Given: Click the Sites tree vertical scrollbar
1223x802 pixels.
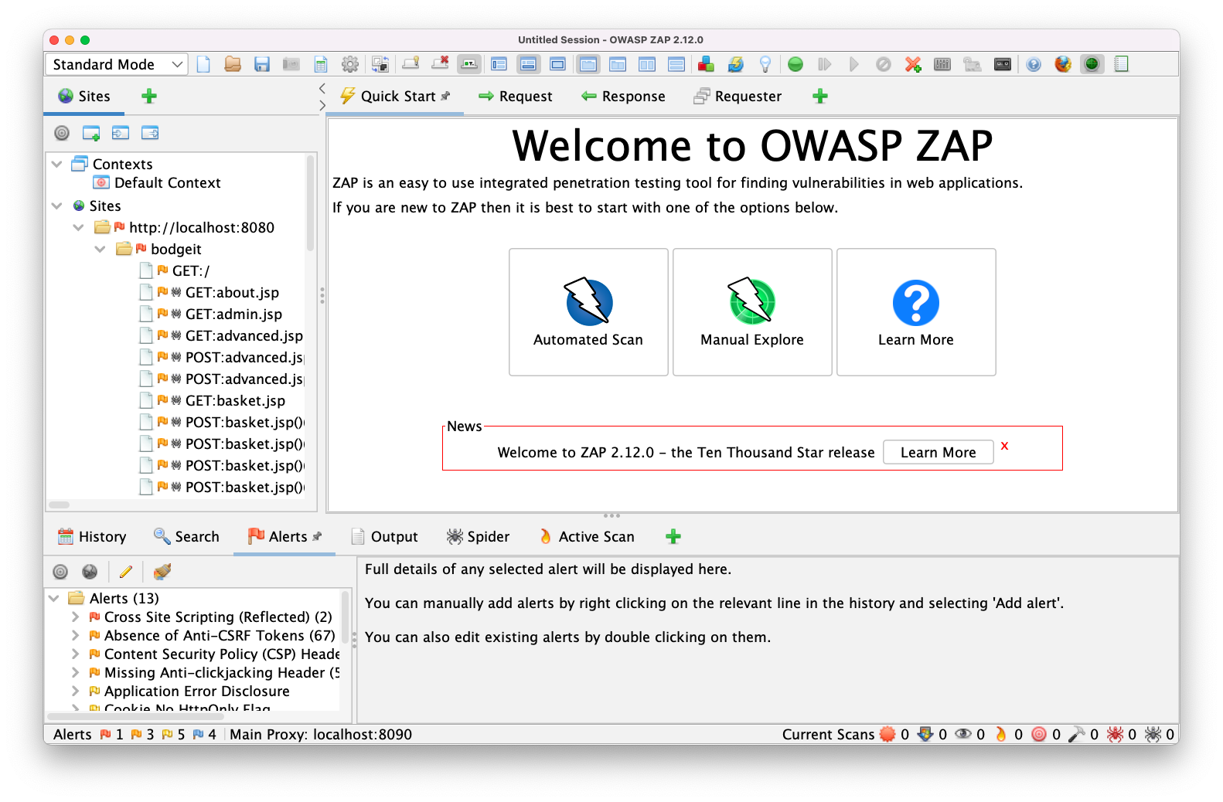Looking at the screenshot, I should 310,202.
